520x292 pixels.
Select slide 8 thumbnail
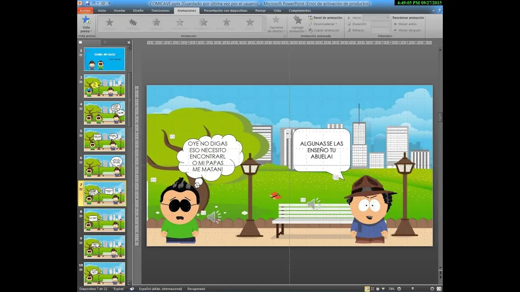pyautogui.click(x=104, y=220)
